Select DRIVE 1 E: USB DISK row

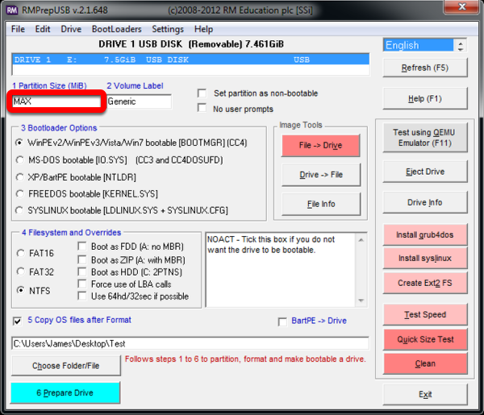(x=190, y=60)
